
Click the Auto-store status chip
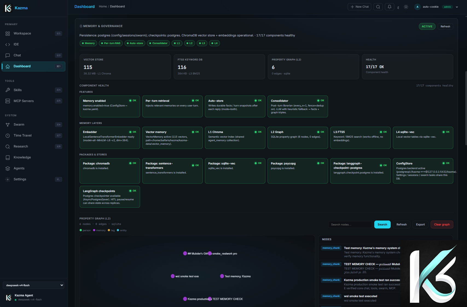coord(135,43)
